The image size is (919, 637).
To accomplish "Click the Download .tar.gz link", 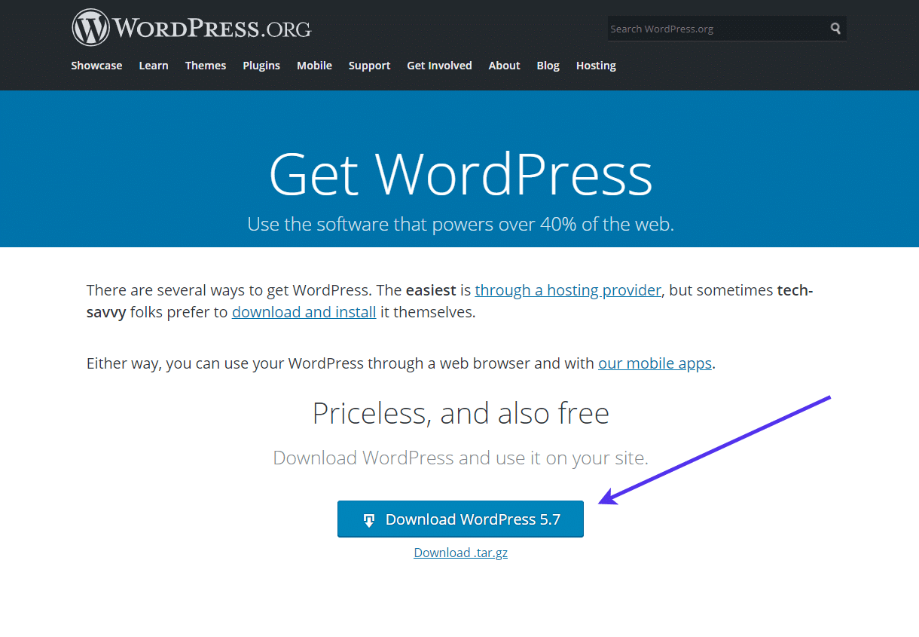I will click(x=460, y=553).
